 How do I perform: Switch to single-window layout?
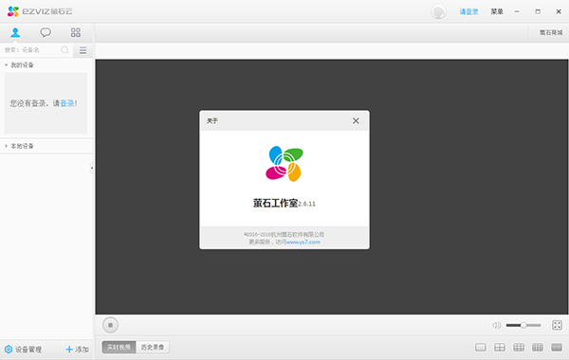point(481,348)
